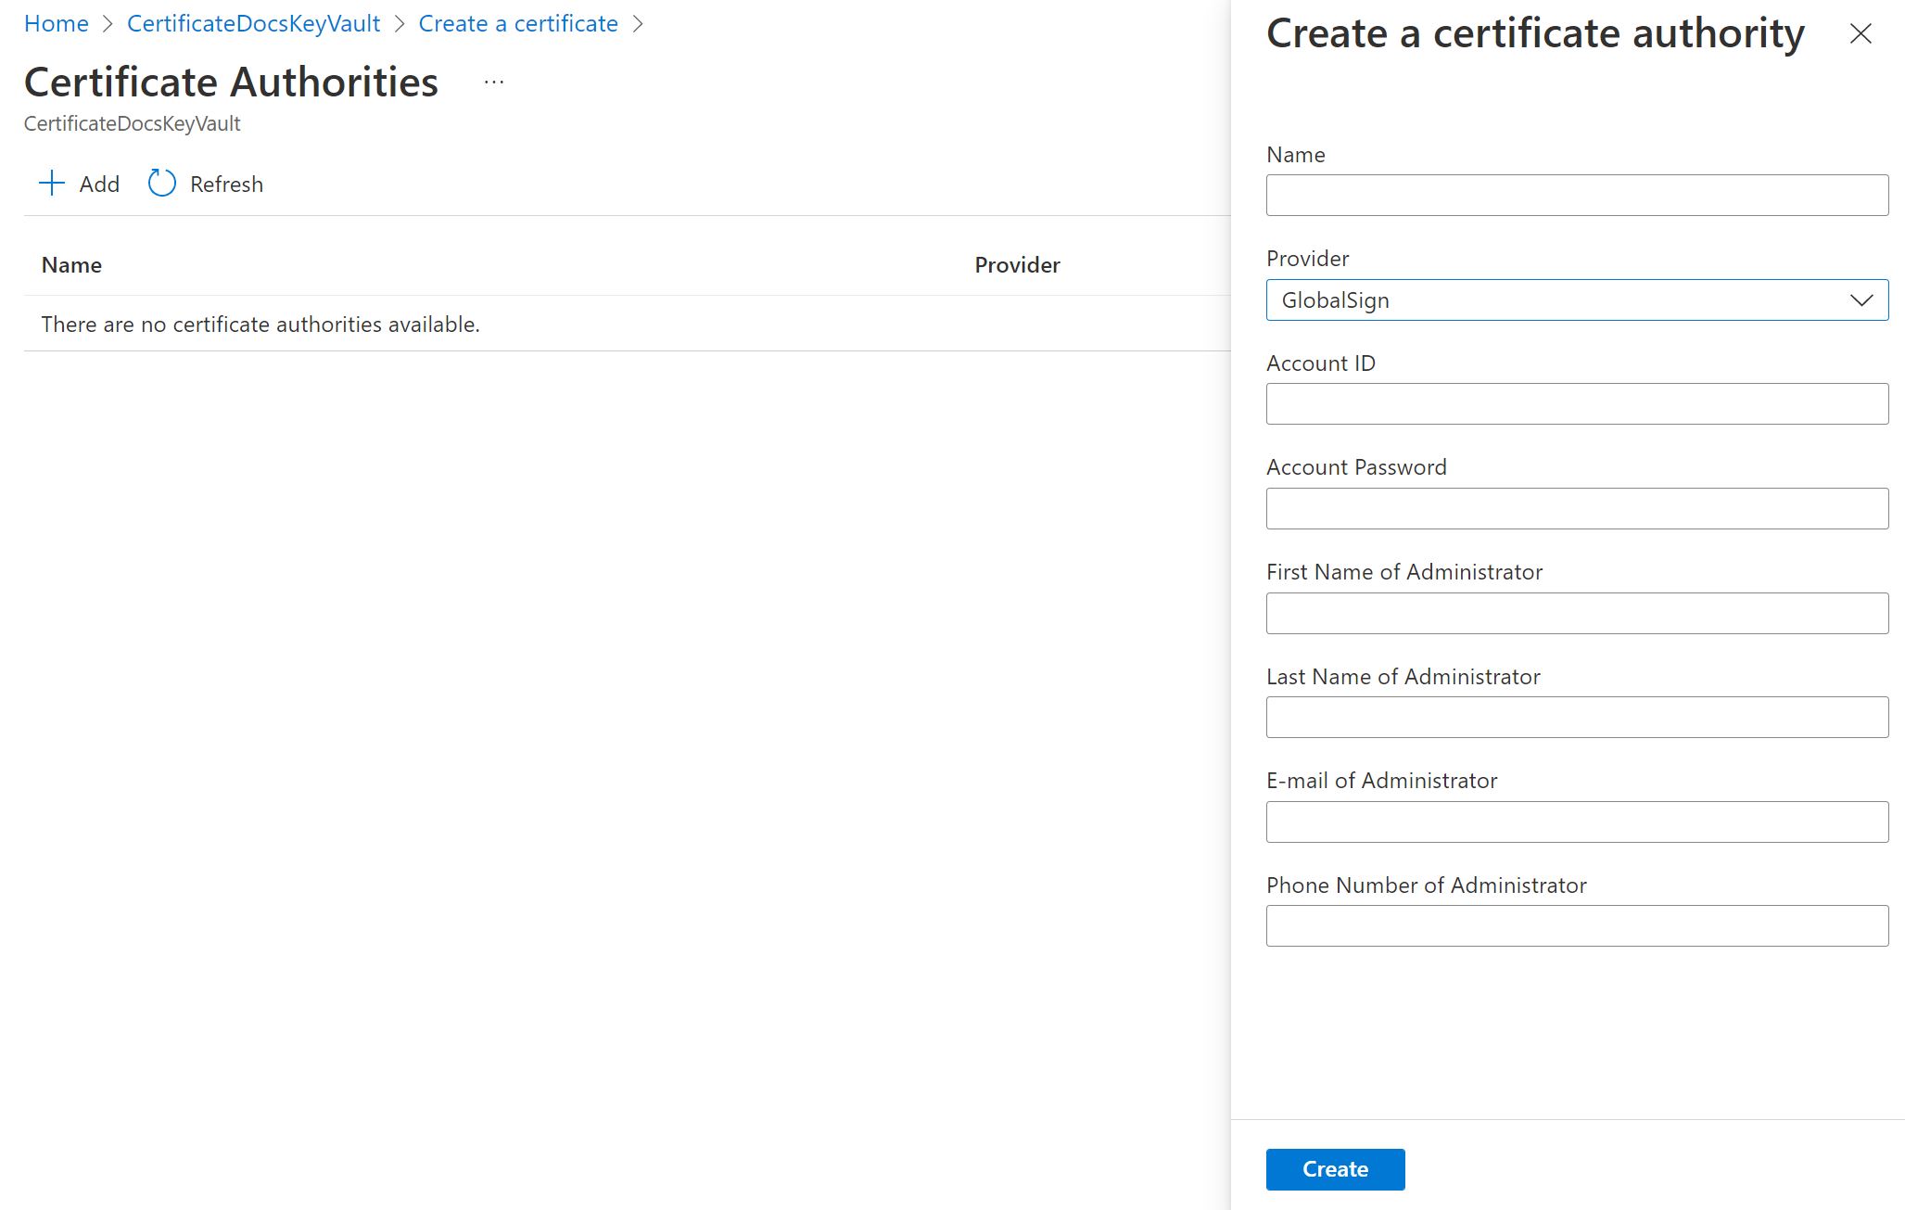Click the Create button
The width and height of the screenshot is (1905, 1210).
[1334, 1168]
